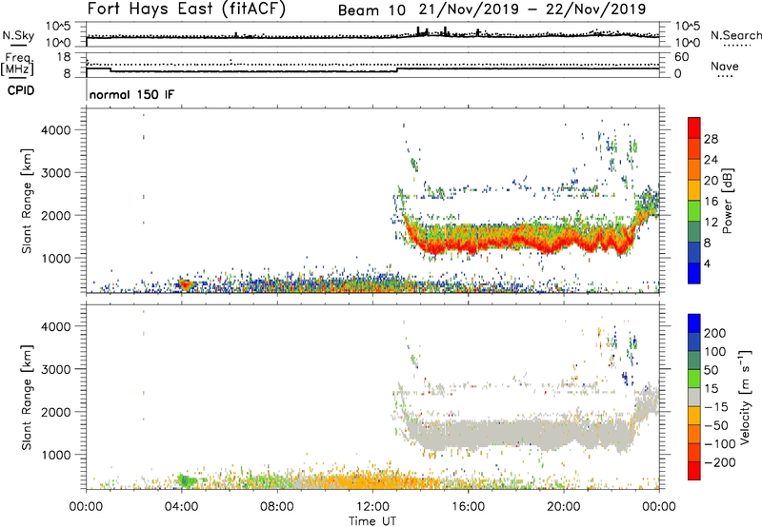
Task: Click the red echo patch near 04:00 in power panel
Action: pos(185,284)
